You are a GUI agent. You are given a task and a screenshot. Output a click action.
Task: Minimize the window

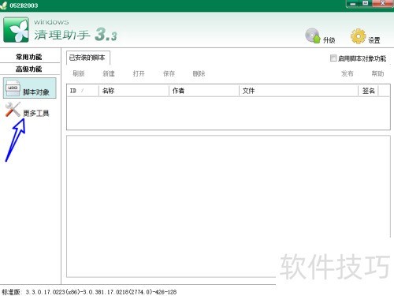353,3
